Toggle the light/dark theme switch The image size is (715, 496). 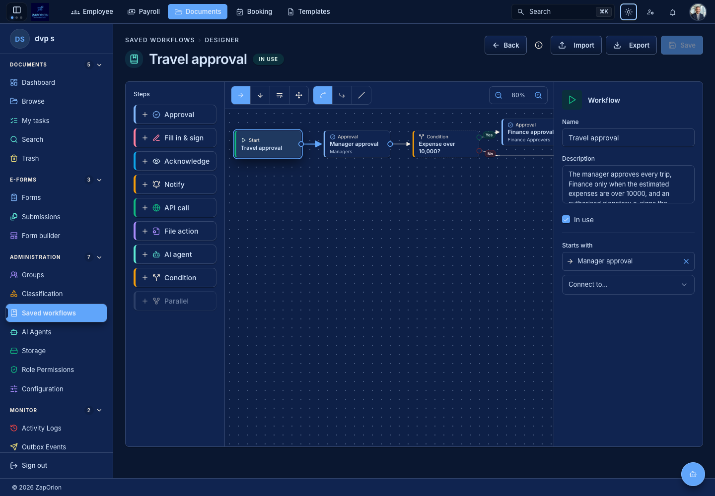coord(629,12)
